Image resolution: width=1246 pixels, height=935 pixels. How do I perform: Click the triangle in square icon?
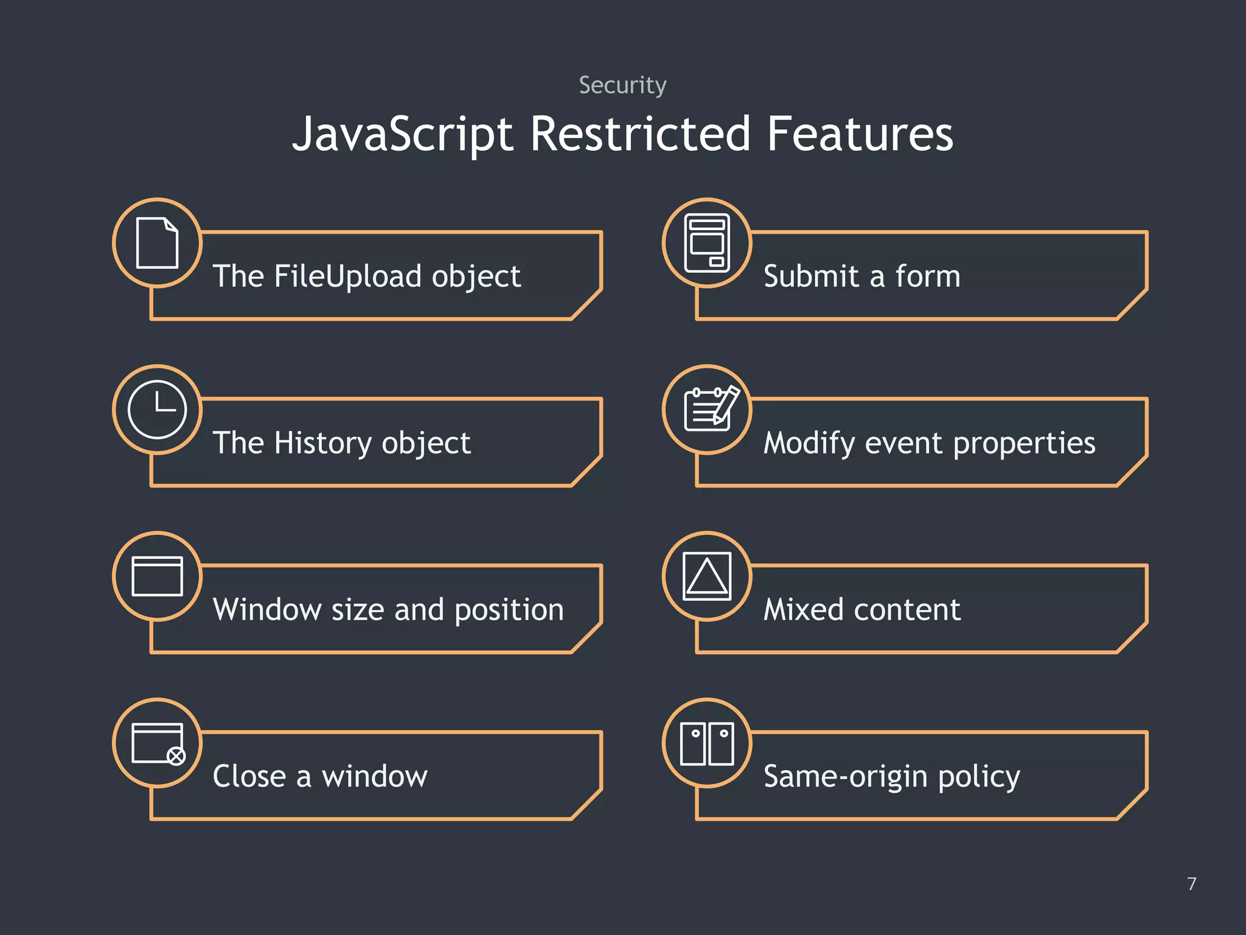point(707,576)
